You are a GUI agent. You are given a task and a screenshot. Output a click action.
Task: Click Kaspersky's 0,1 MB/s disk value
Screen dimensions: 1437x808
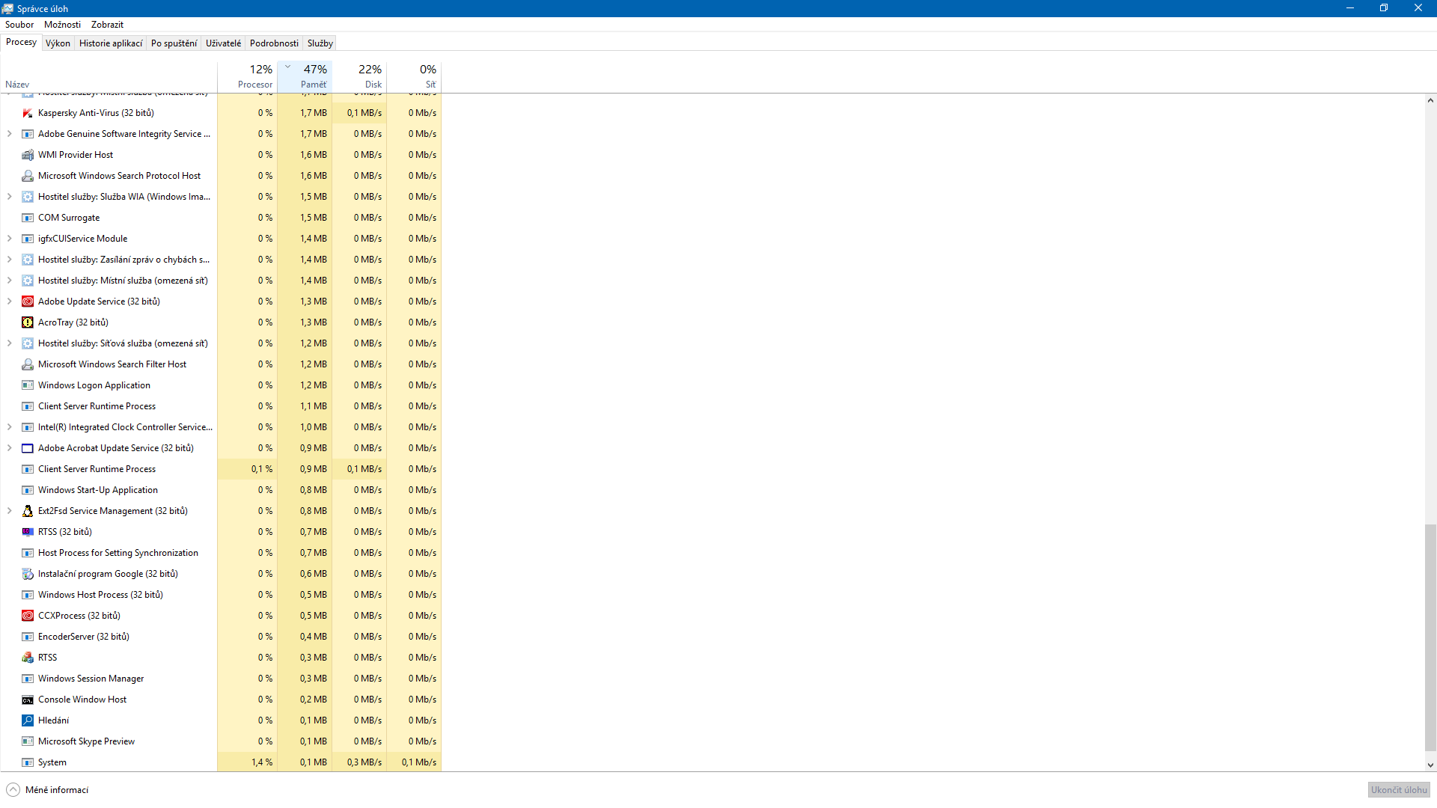click(364, 113)
